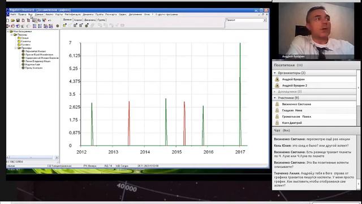362x204 pixels.
Task: Collapse the Участники (9) section
Action: point(275,98)
